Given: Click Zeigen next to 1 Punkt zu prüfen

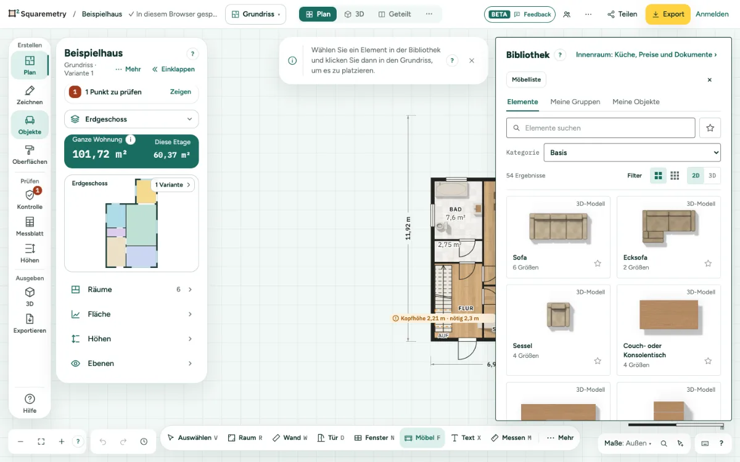Looking at the screenshot, I should pos(181,92).
